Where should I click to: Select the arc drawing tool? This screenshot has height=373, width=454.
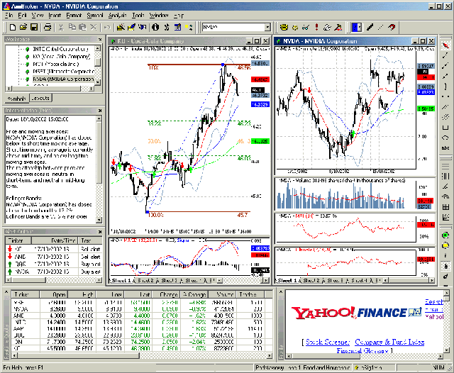click(445, 138)
